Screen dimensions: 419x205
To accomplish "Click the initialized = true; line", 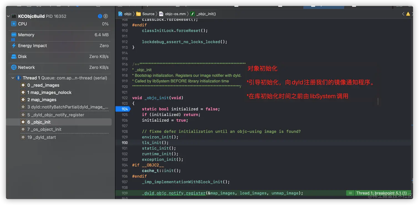I will point(165,120).
